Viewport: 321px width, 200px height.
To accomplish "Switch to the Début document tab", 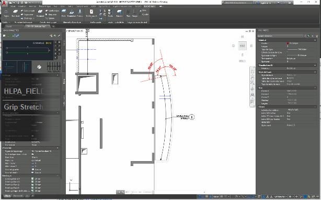I will click(x=9, y=26).
